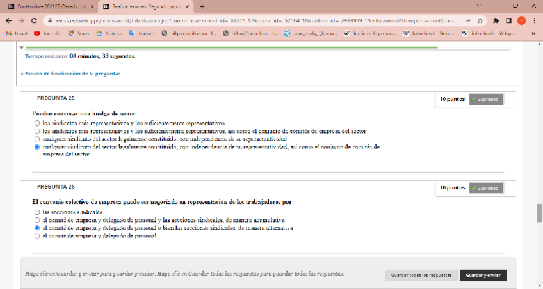This screenshot has height=289, width=543.
Task: Open the Traducir bookmark
Action: [x=142, y=33]
